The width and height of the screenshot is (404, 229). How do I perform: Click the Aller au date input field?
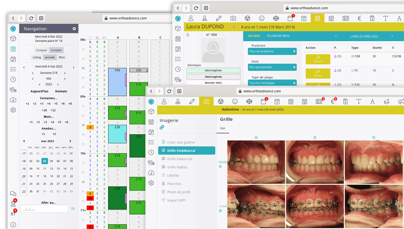click(x=44, y=209)
